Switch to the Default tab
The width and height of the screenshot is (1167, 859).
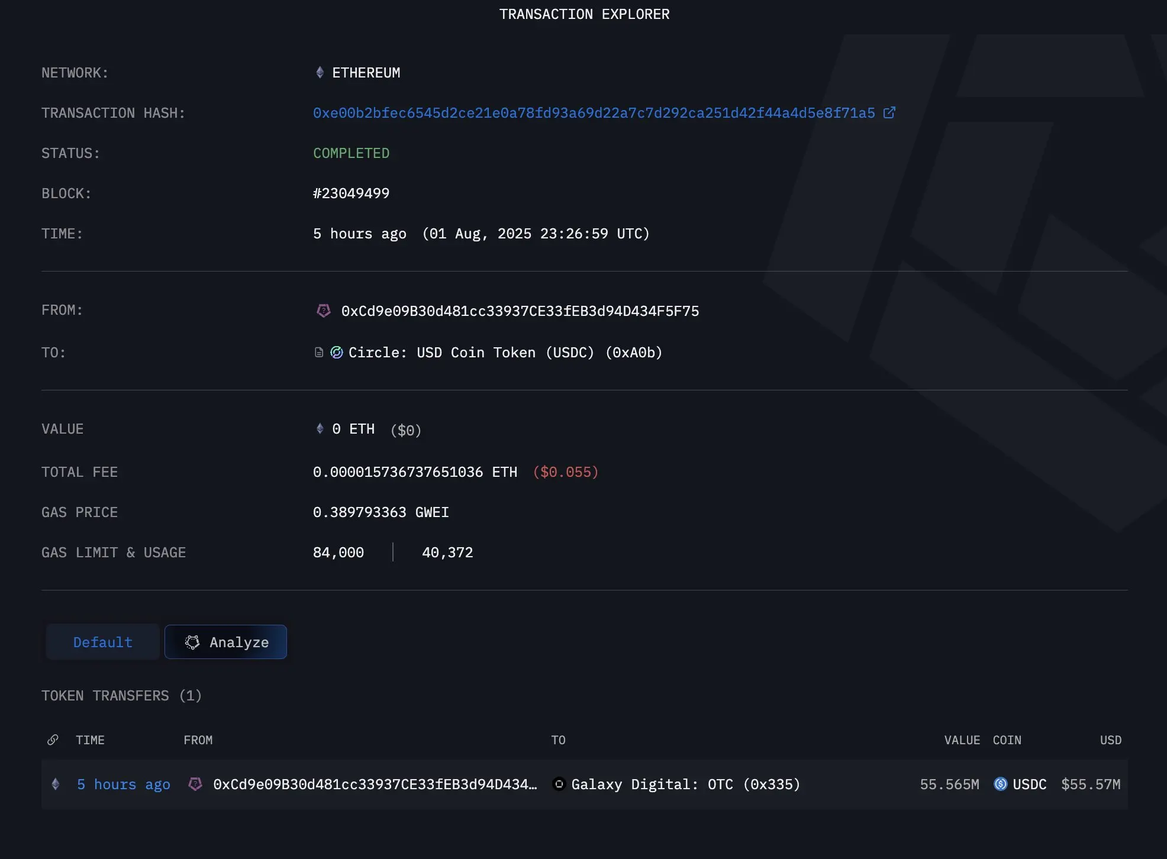point(102,642)
